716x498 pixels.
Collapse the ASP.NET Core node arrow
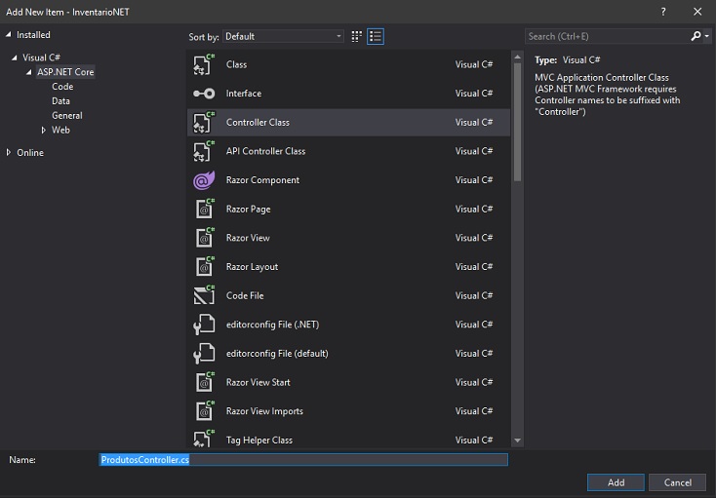[x=29, y=72]
